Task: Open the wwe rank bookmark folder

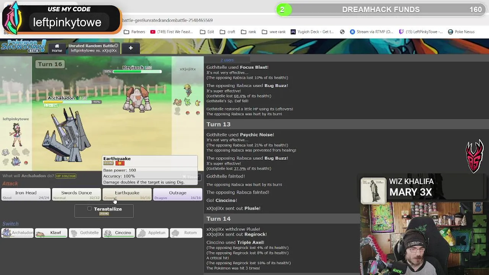Action: point(274,32)
